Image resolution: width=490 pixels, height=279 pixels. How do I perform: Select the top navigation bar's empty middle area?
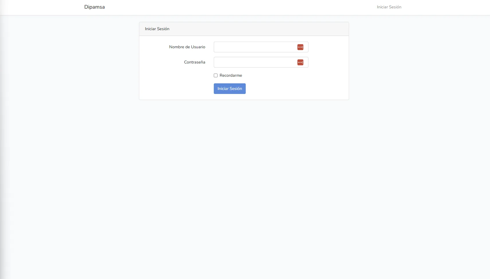tap(239, 7)
